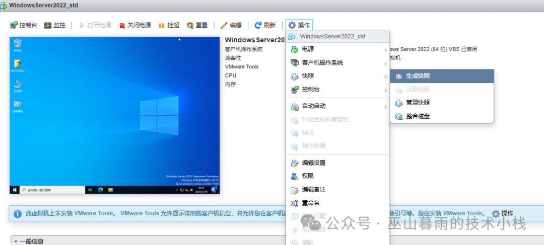
Task: Expand the 自动启动 autostart submenu
Action: (x=314, y=106)
